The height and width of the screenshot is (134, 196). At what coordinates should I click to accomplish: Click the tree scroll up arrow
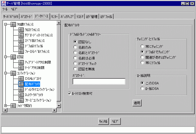59,23
